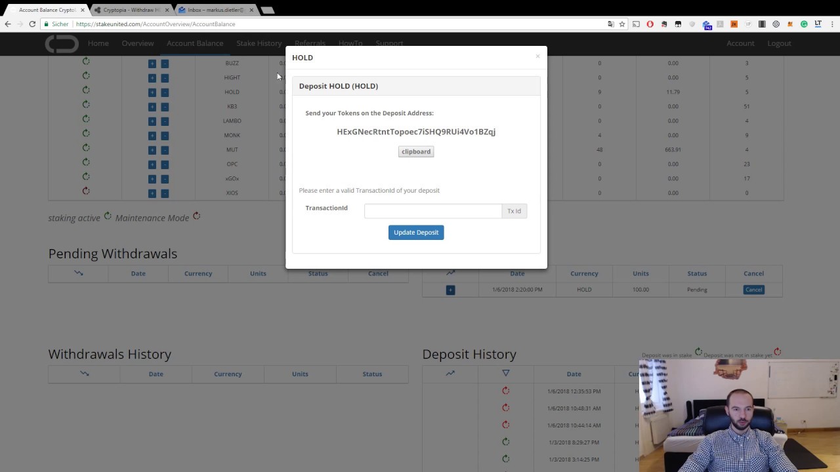
Task: Click the chart icon in Deposit History header
Action: [450, 373]
